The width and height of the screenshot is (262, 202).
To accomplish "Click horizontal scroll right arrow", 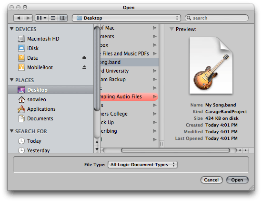I will pos(246,150).
